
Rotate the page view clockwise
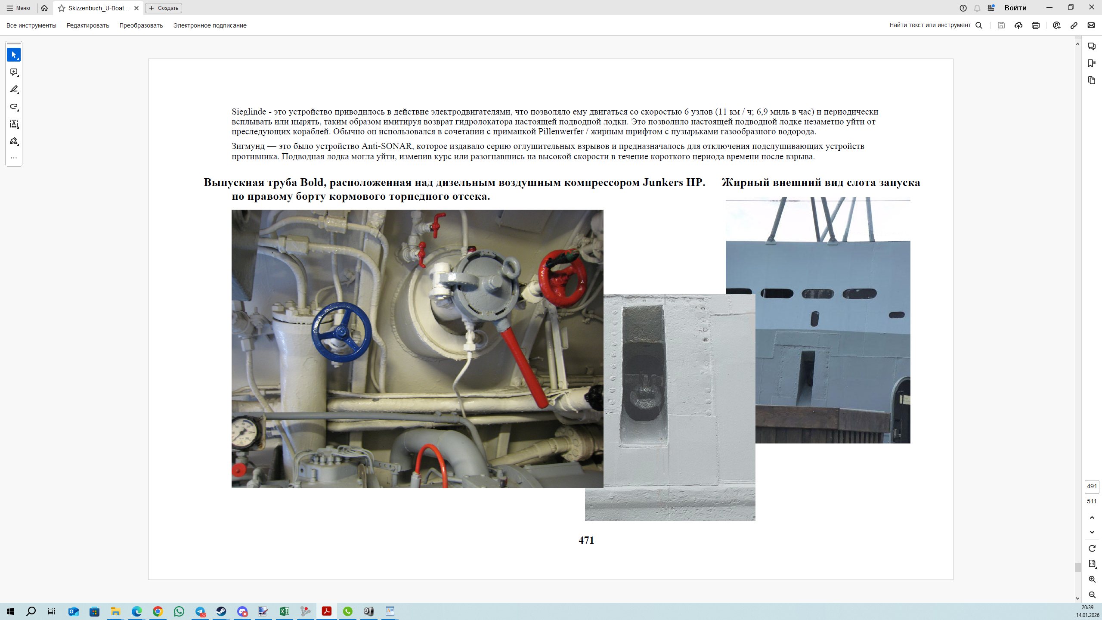point(1092,548)
